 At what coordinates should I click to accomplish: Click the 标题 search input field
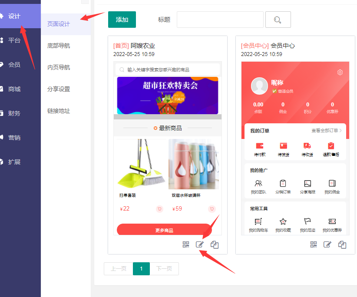coord(220,20)
